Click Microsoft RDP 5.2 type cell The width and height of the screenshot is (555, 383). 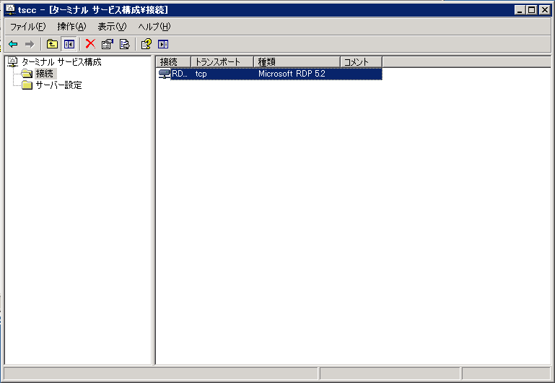[x=292, y=74]
